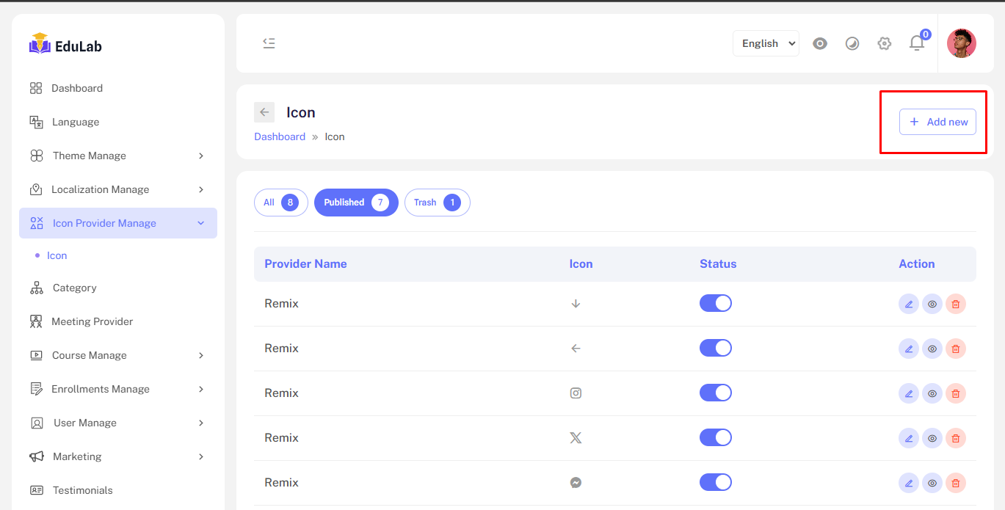Screen dimensions: 1005x510
Task: Click delete trash icon in second Remix row
Action: point(955,349)
